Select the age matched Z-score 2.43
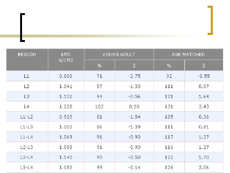Viewport: 230px width, 173px height. 204,107
